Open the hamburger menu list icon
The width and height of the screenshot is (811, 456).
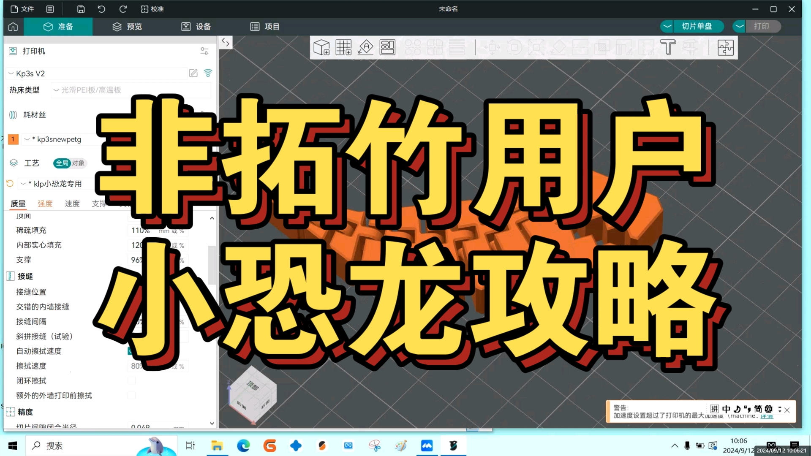point(50,9)
